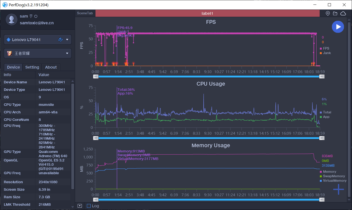Start recording with the blue play button
Image resolution: width=352 pixels, height=210 pixels.
(338, 27)
